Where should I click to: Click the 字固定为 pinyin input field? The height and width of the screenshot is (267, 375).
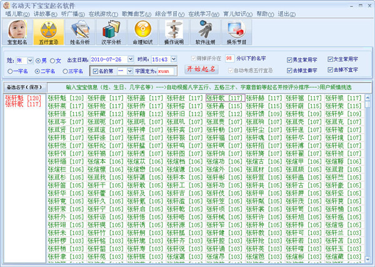[x=166, y=71]
